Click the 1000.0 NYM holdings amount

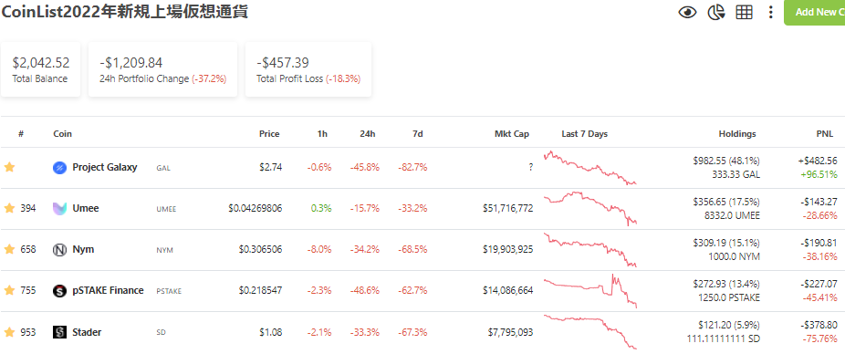(734, 256)
